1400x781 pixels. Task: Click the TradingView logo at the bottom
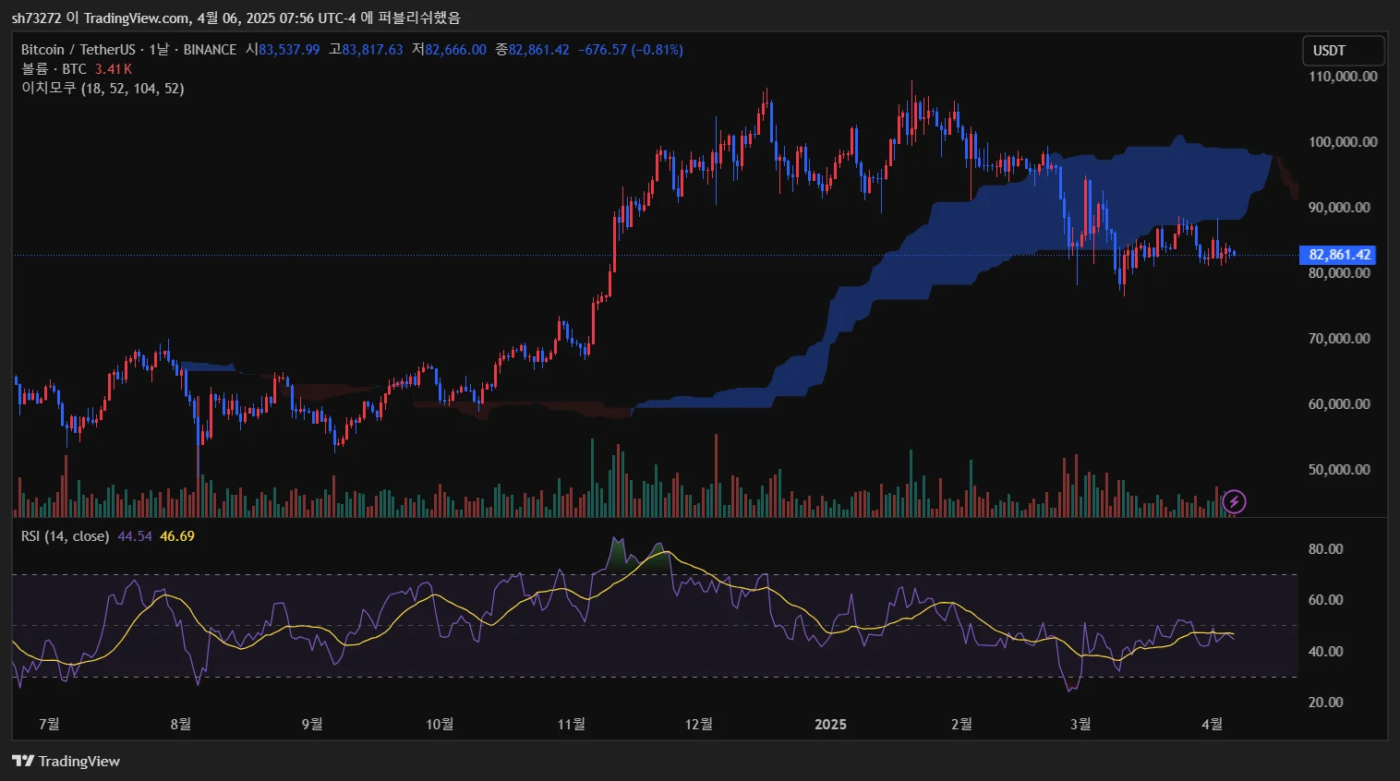pos(66,761)
